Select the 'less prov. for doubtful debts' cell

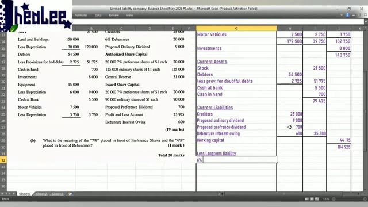pyautogui.click(x=236, y=81)
